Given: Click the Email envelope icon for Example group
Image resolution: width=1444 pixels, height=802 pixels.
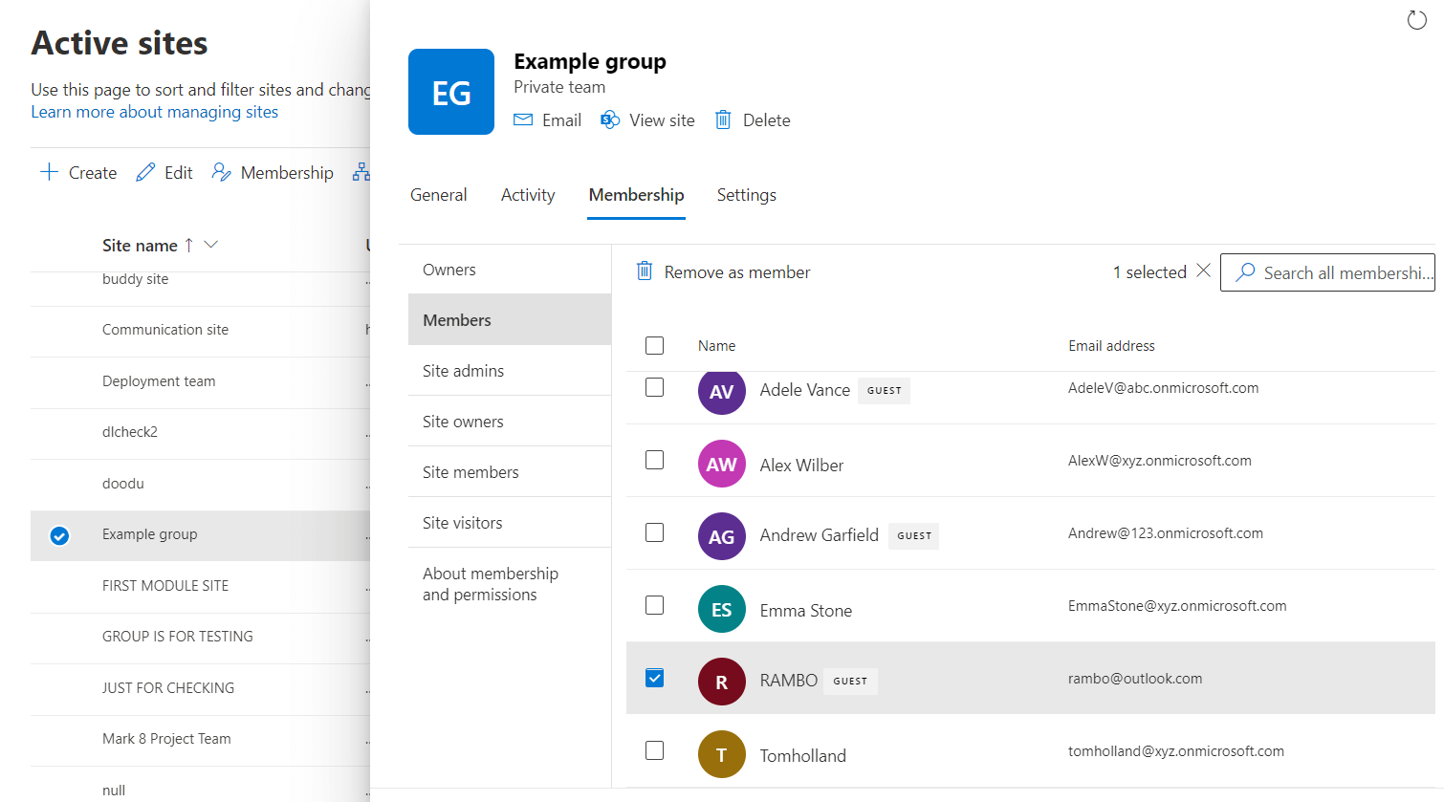Looking at the screenshot, I should (522, 119).
